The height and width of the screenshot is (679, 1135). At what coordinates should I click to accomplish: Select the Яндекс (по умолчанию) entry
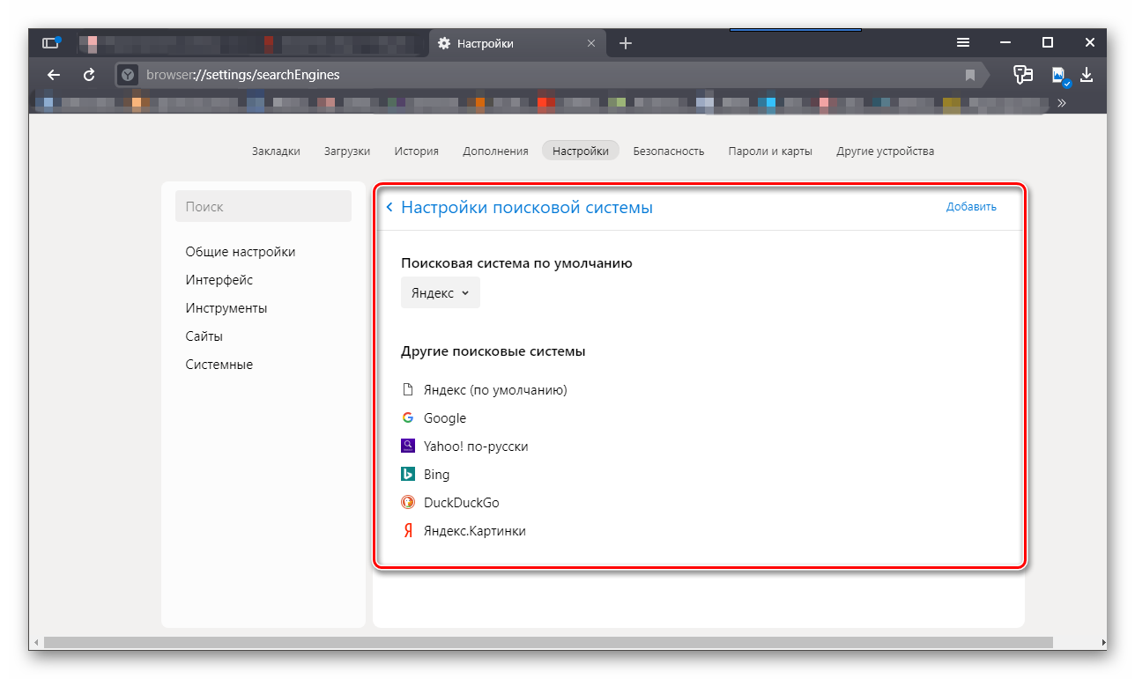pyautogui.click(x=485, y=390)
